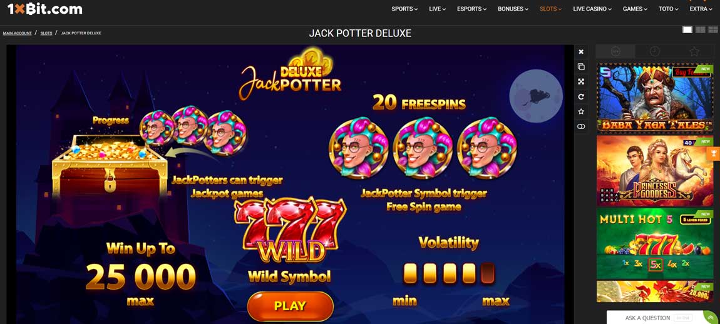Go to MAIN ACCOUNT breadcrumb link

click(x=18, y=33)
